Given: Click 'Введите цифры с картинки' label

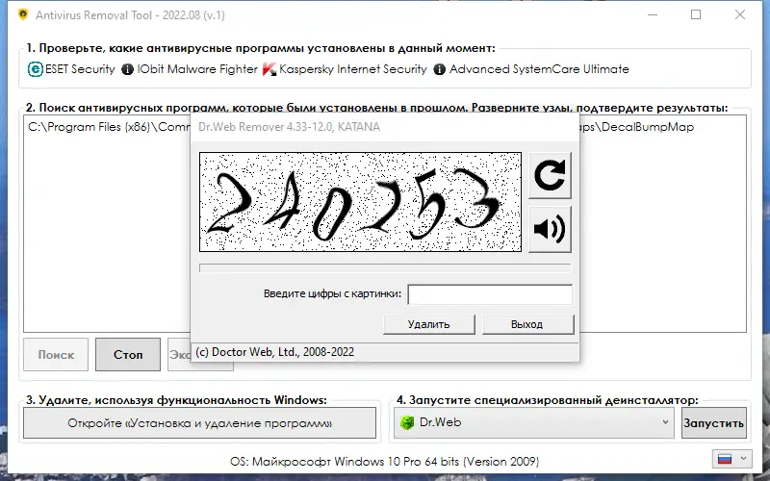Looking at the screenshot, I should pyautogui.click(x=332, y=293).
